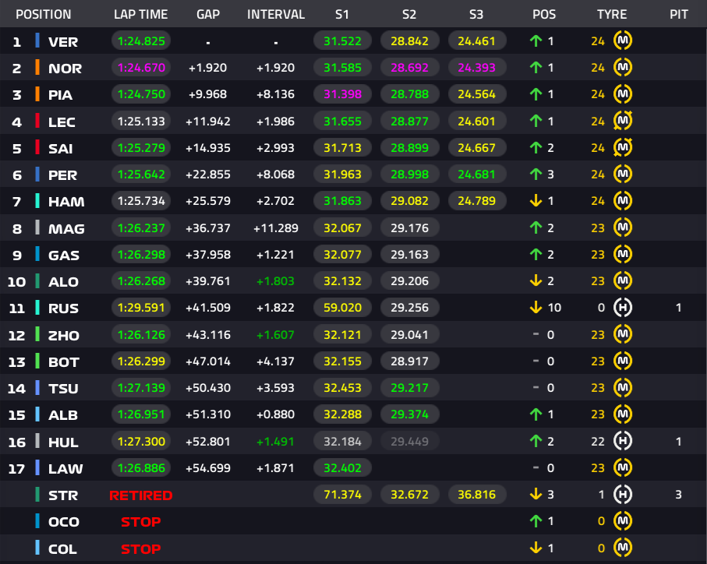Screen dimensions: 707x564
Task: Click the PIT column header
Action: tap(679, 15)
